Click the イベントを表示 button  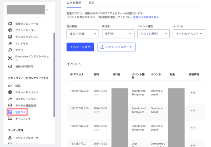[x=80, y=47]
